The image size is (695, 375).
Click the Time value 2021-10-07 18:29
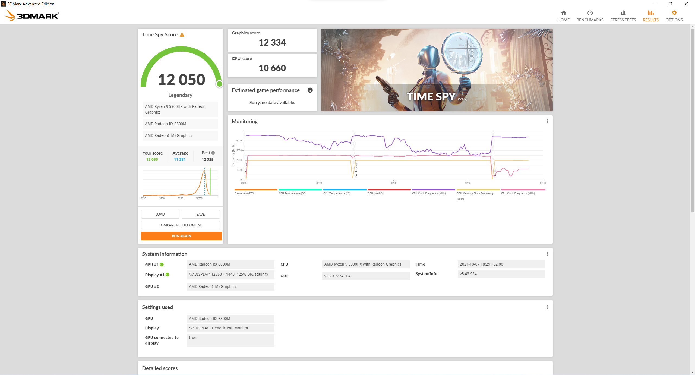tap(501, 264)
